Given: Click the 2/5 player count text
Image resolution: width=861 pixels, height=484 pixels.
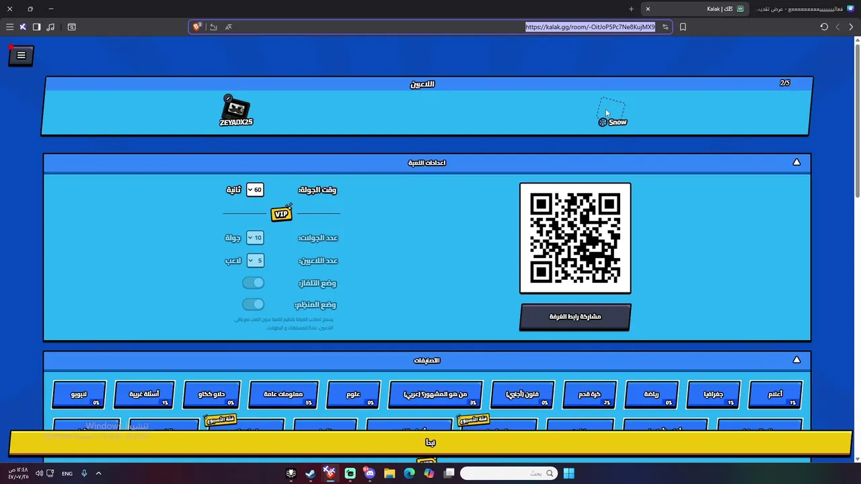Looking at the screenshot, I should tap(785, 83).
